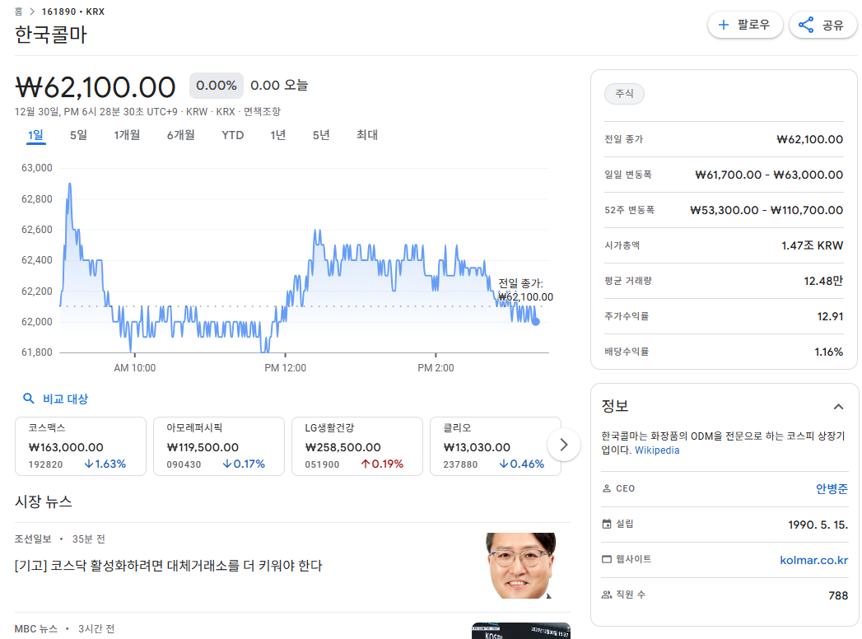
Task: Click the share icon beside 공유
Action: [806, 25]
